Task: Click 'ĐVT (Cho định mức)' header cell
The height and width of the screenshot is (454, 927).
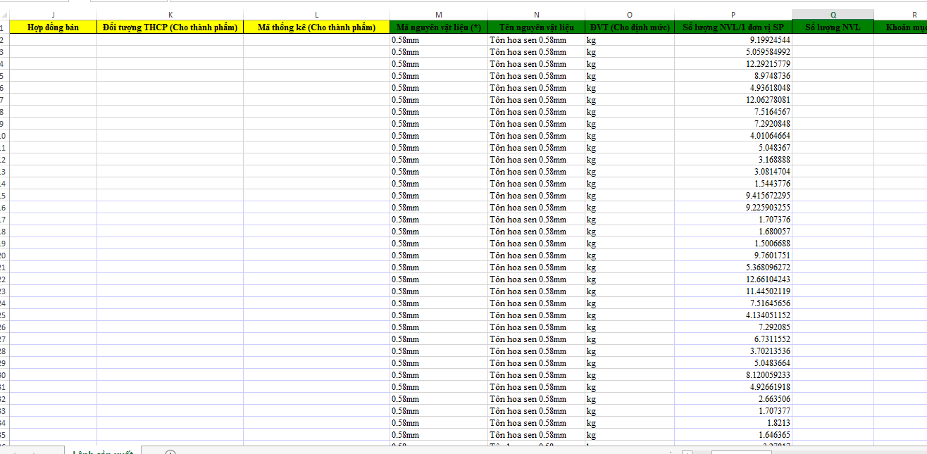Action: click(x=630, y=27)
